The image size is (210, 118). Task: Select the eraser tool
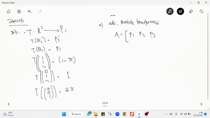click(191, 11)
